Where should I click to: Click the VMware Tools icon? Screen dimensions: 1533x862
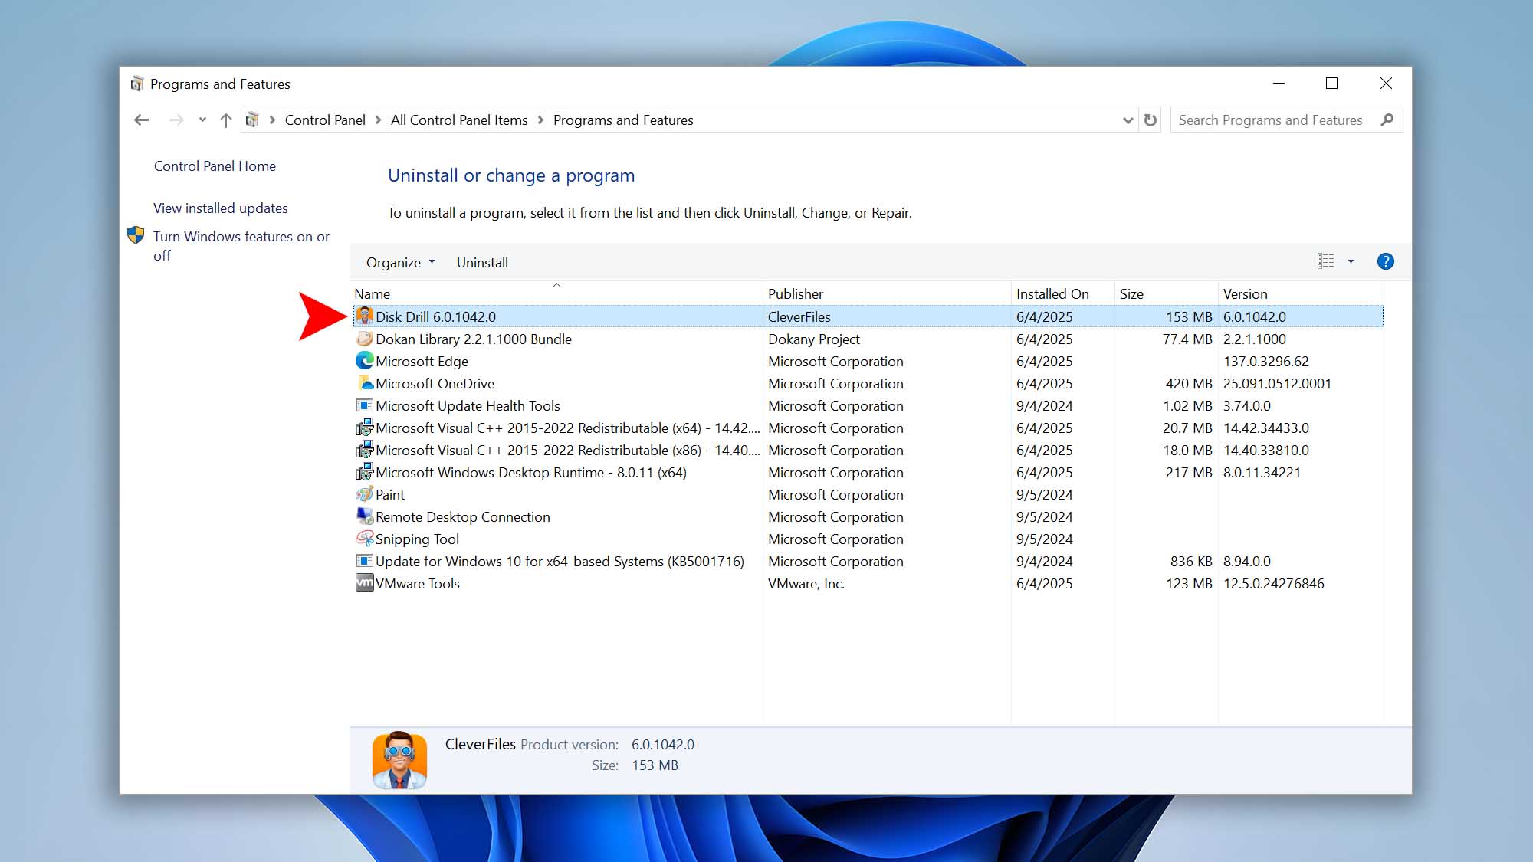coord(365,582)
